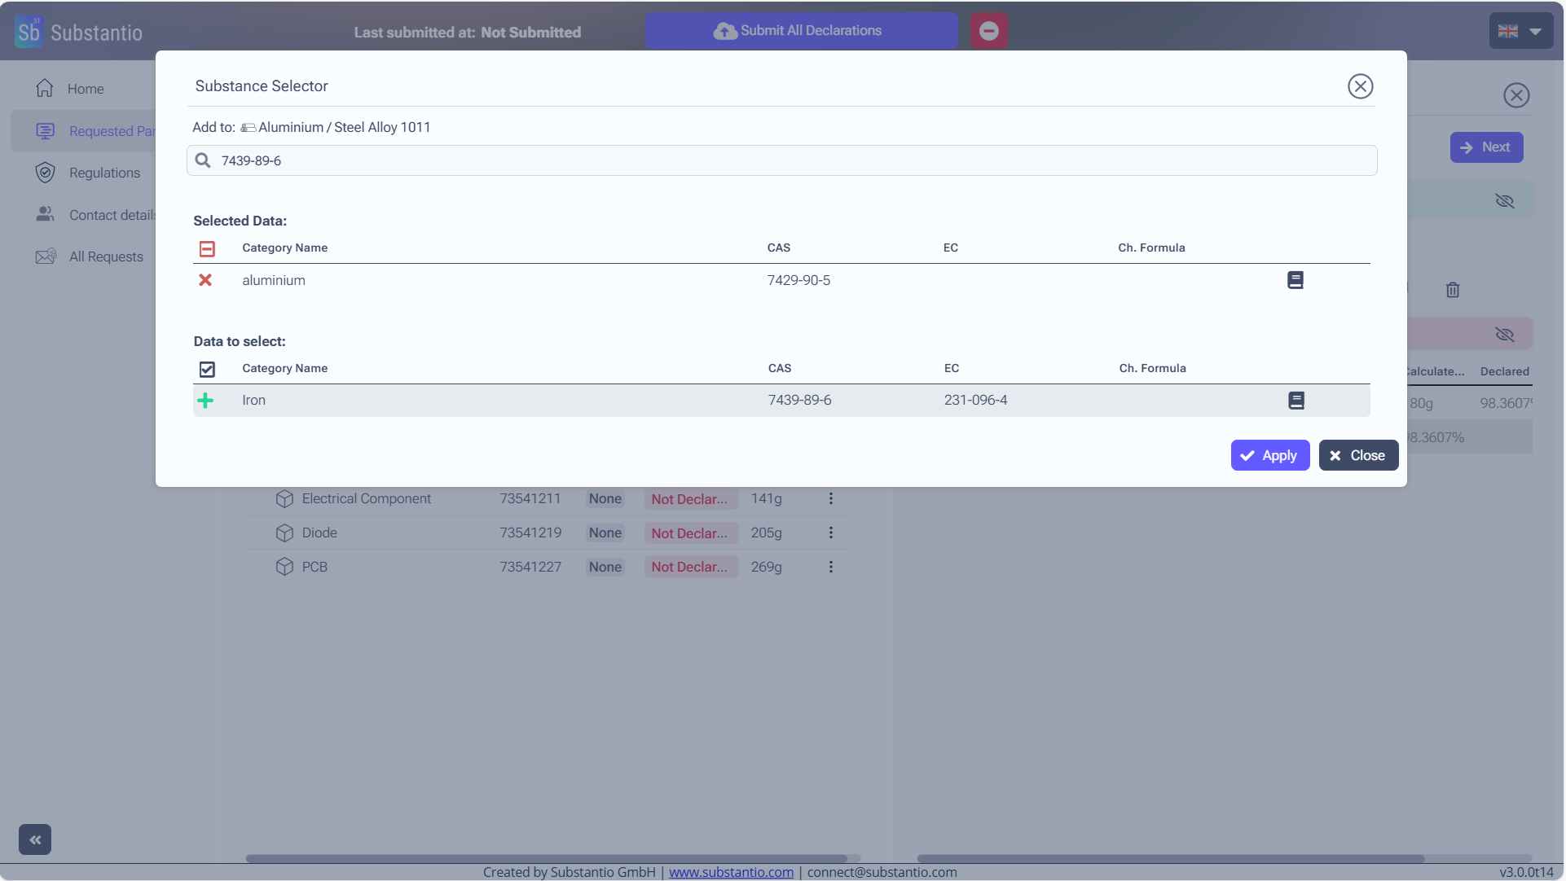Click the search magnifier icon
Image resolution: width=1566 pixels, height=881 pixels.
[x=203, y=160]
